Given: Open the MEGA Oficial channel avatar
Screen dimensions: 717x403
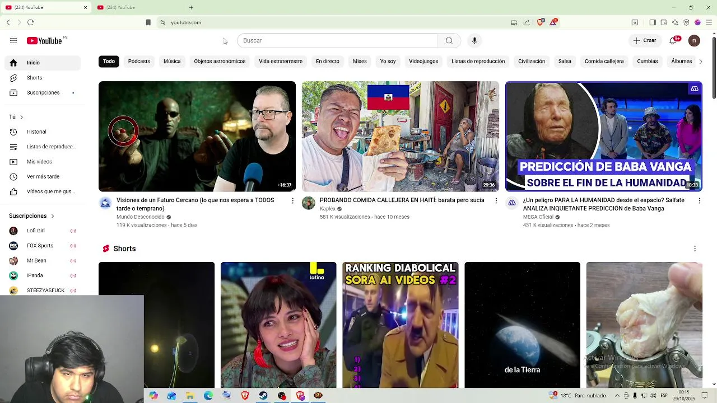Looking at the screenshot, I should pos(512,203).
